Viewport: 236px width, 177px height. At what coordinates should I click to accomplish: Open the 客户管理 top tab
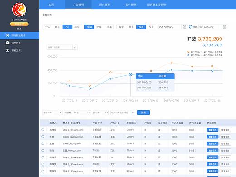click(131, 5)
